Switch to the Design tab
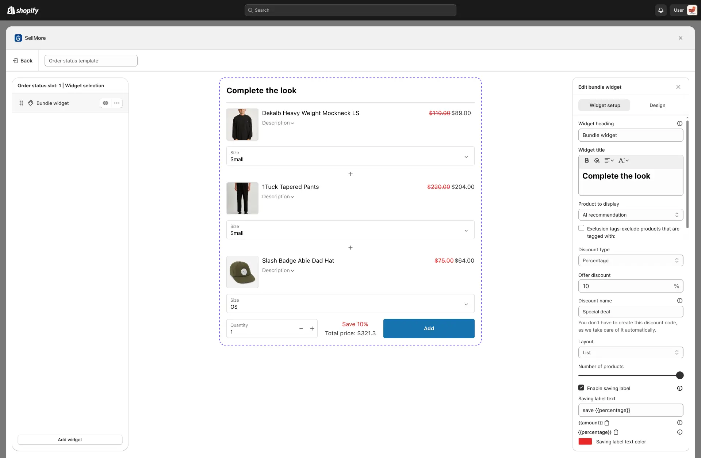The height and width of the screenshot is (458, 701). pyautogui.click(x=657, y=105)
